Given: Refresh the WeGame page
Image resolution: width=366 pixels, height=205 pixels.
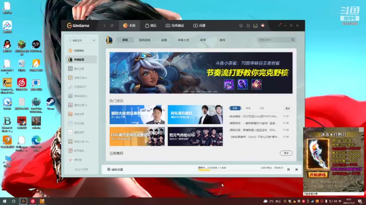Looking at the screenshot, I should tap(112, 26).
